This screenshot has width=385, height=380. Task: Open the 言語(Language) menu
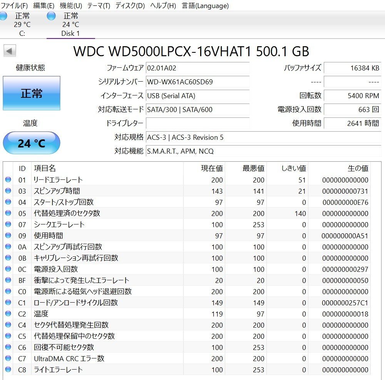click(x=205, y=5)
